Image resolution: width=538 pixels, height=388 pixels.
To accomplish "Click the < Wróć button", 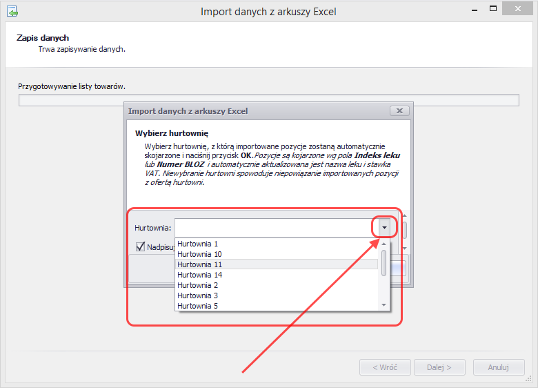I will (385, 367).
